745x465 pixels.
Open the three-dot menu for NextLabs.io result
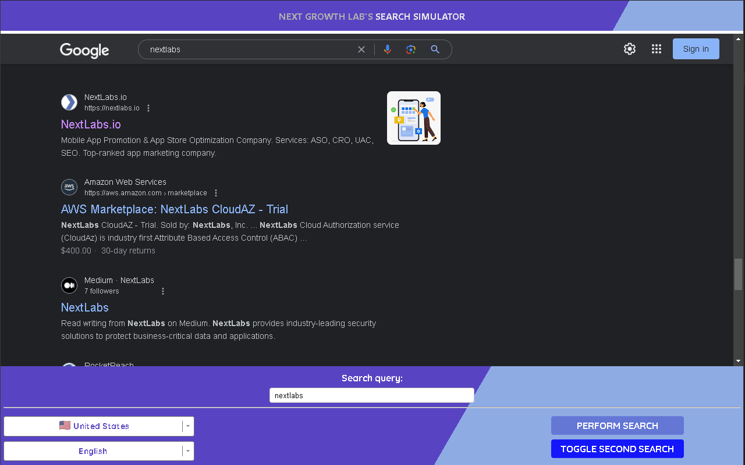coord(148,108)
